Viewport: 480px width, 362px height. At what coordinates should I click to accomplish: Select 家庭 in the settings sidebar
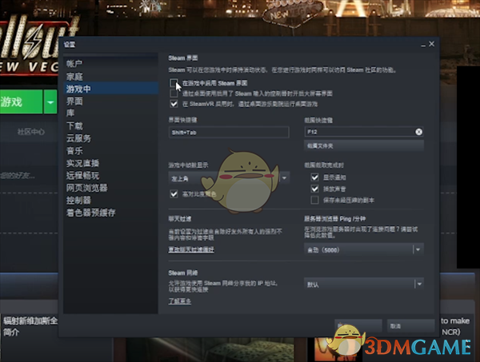pyautogui.click(x=74, y=77)
